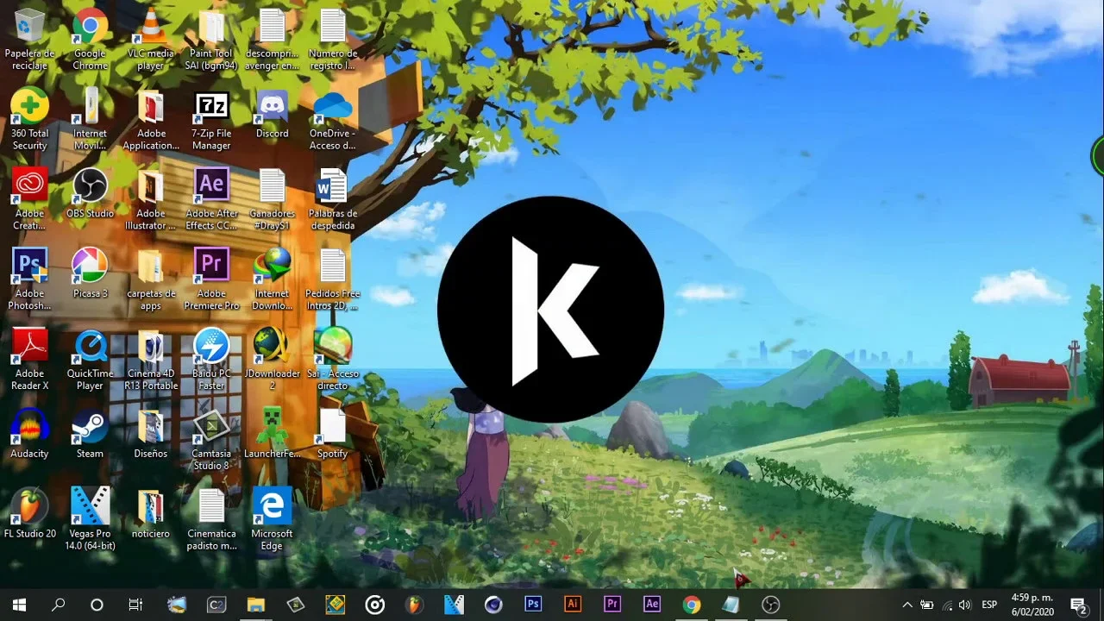Expand hidden system tray icons chevron
This screenshot has height=621, width=1104.
[906, 605]
